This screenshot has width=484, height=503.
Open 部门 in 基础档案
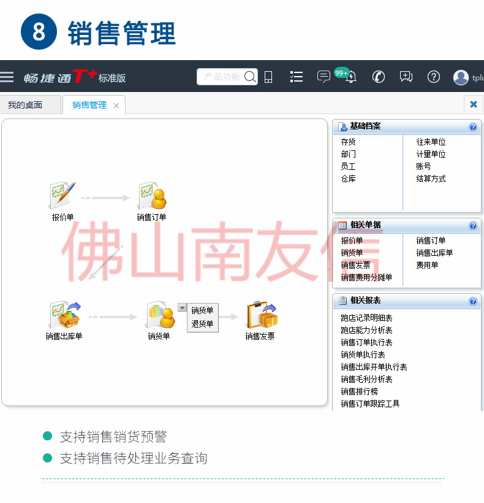point(348,154)
